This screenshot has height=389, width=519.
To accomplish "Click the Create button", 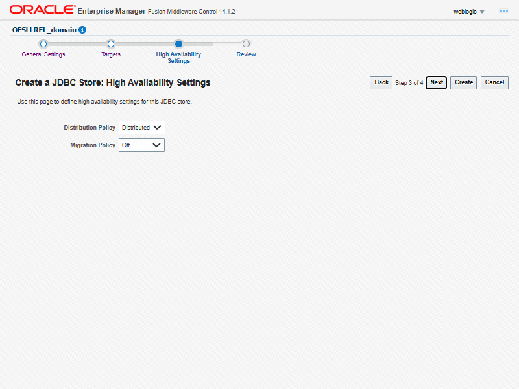I will tap(463, 82).
